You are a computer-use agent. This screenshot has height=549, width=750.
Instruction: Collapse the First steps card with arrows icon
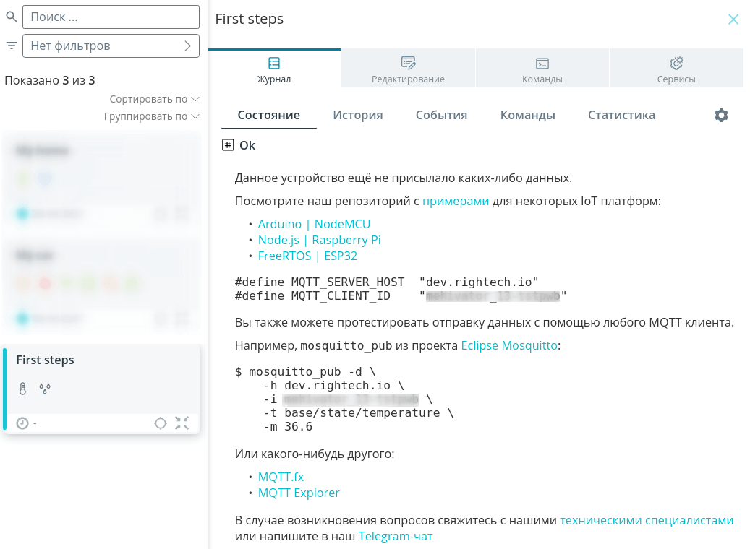pyautogui.click(x=182, y=423)
